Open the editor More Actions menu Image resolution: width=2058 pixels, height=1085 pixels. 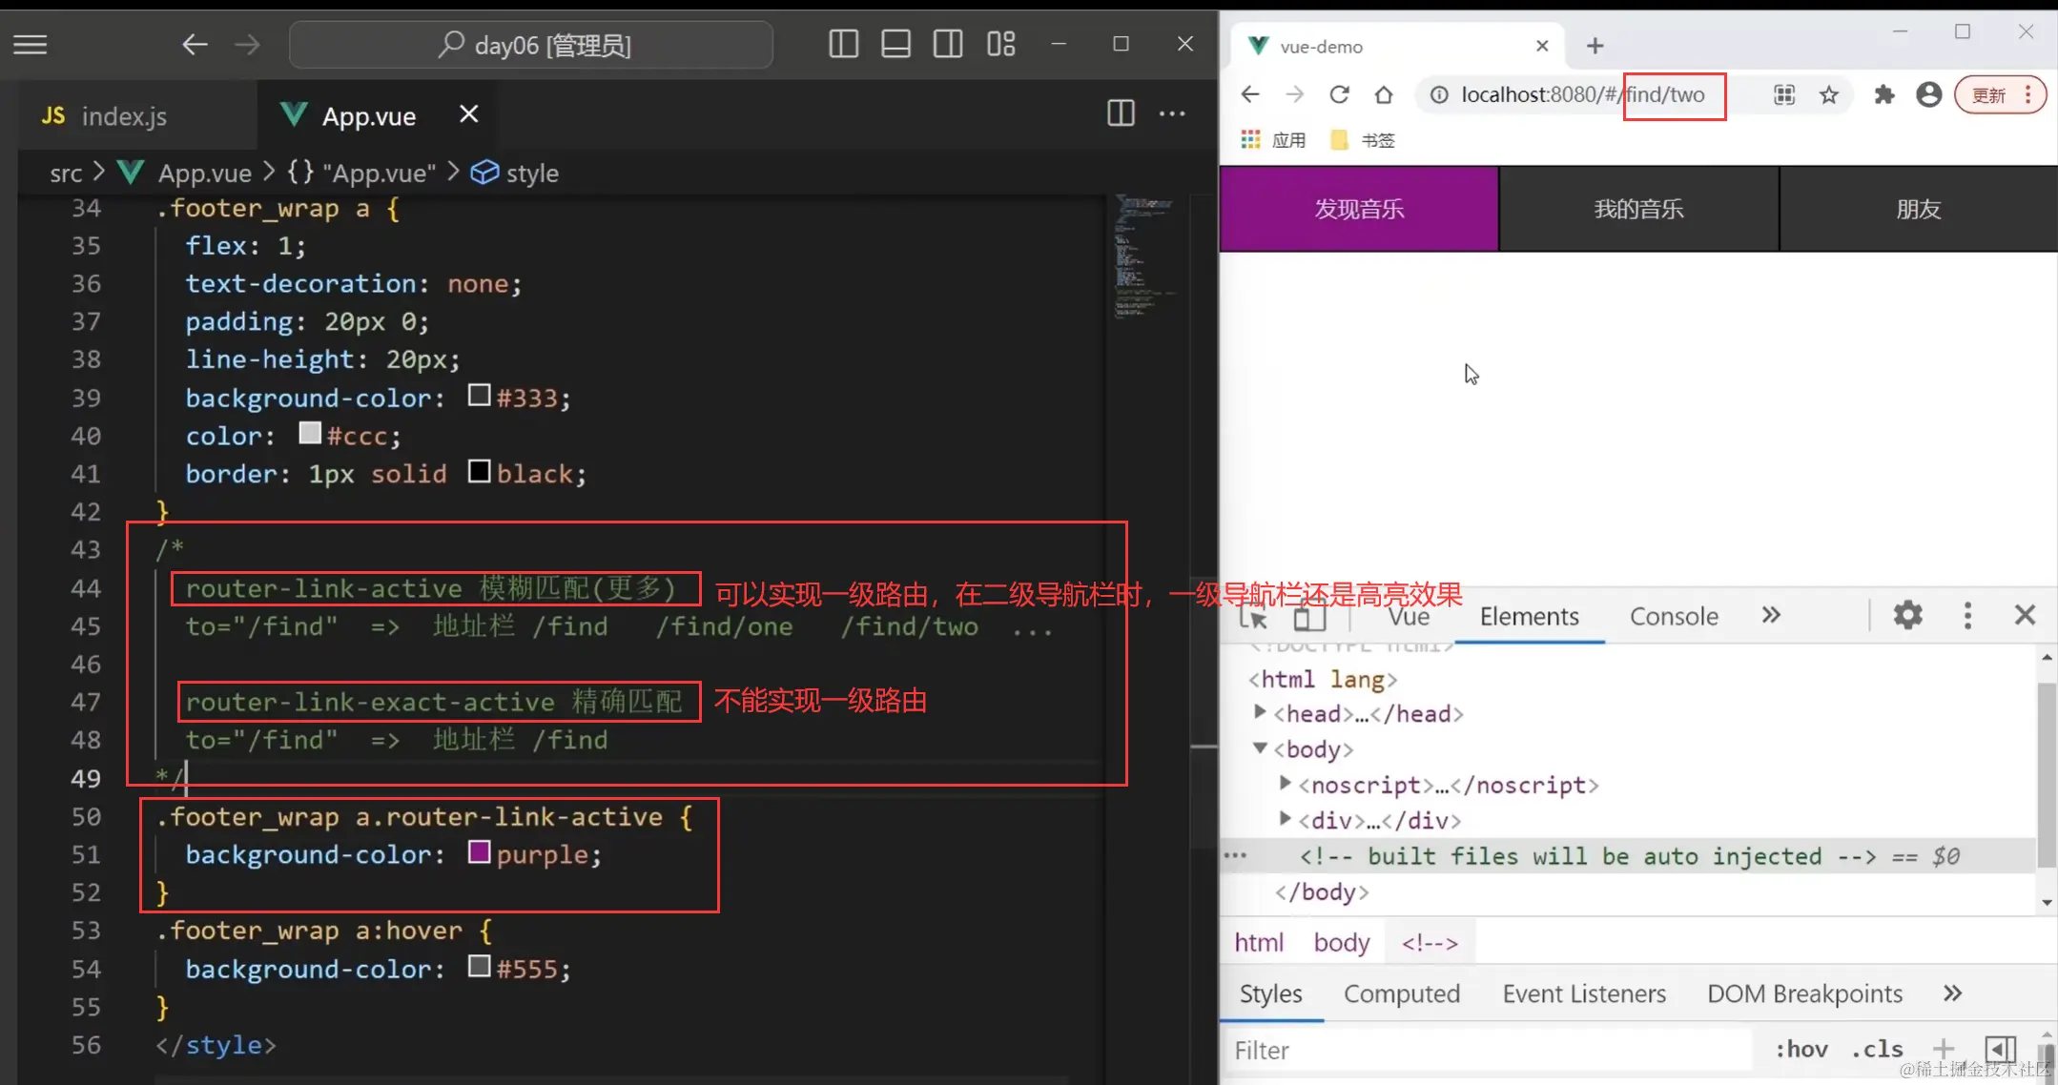[x=1172, y=113]
